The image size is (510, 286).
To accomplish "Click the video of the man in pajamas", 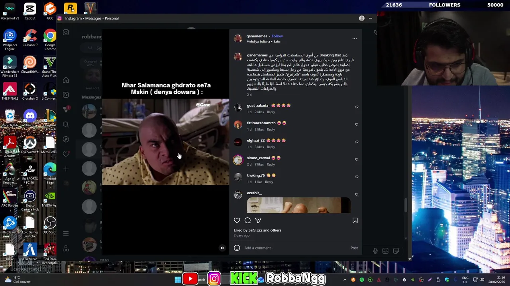I will click(x=166, y=142).
